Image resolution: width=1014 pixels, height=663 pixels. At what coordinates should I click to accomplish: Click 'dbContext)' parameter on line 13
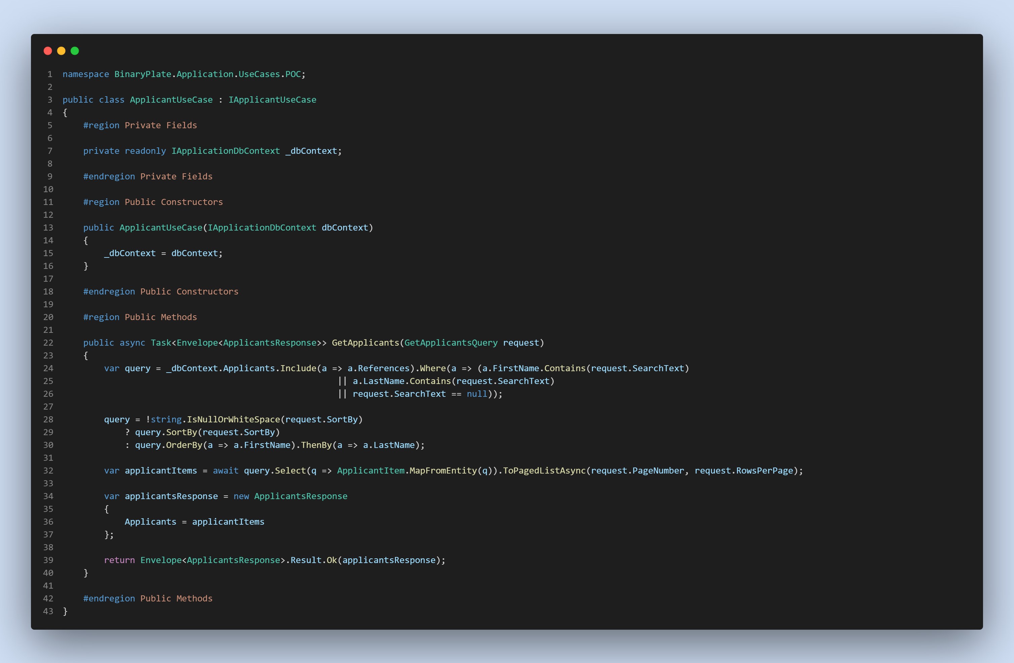(x=347, y=228)
